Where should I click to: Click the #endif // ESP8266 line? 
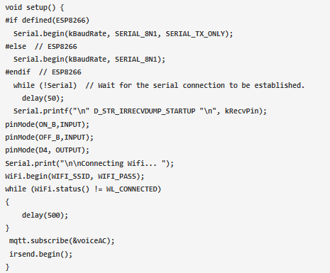(x=43, y=72)
